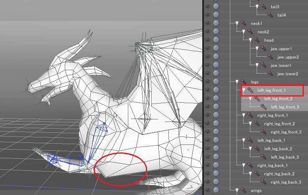The height and width of the screenshot is (195, 308).
Task: Toggle visibility eye for left_leg_back_3
Action: click(208, 157)
